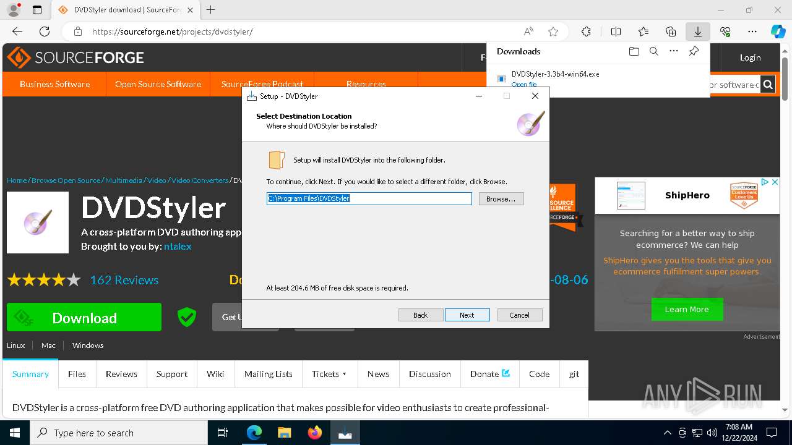Toggle Split screen icon
The image size is (792, 445).
click(616, 32)
